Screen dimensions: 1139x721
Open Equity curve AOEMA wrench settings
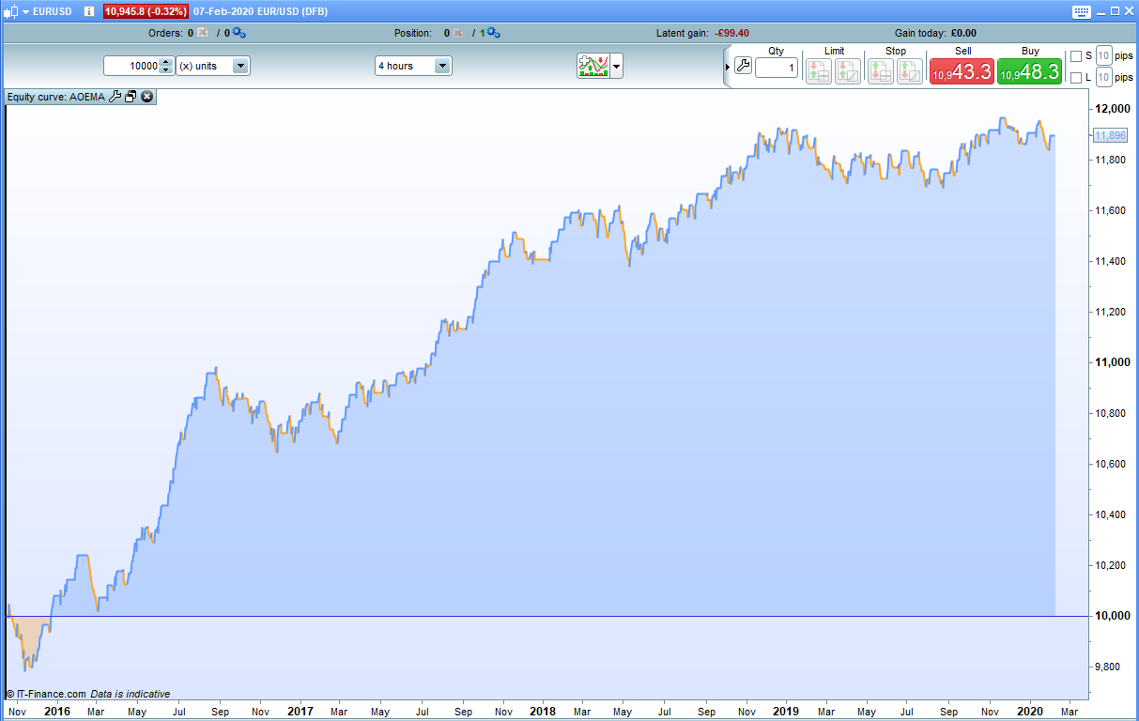click(115, 96)
